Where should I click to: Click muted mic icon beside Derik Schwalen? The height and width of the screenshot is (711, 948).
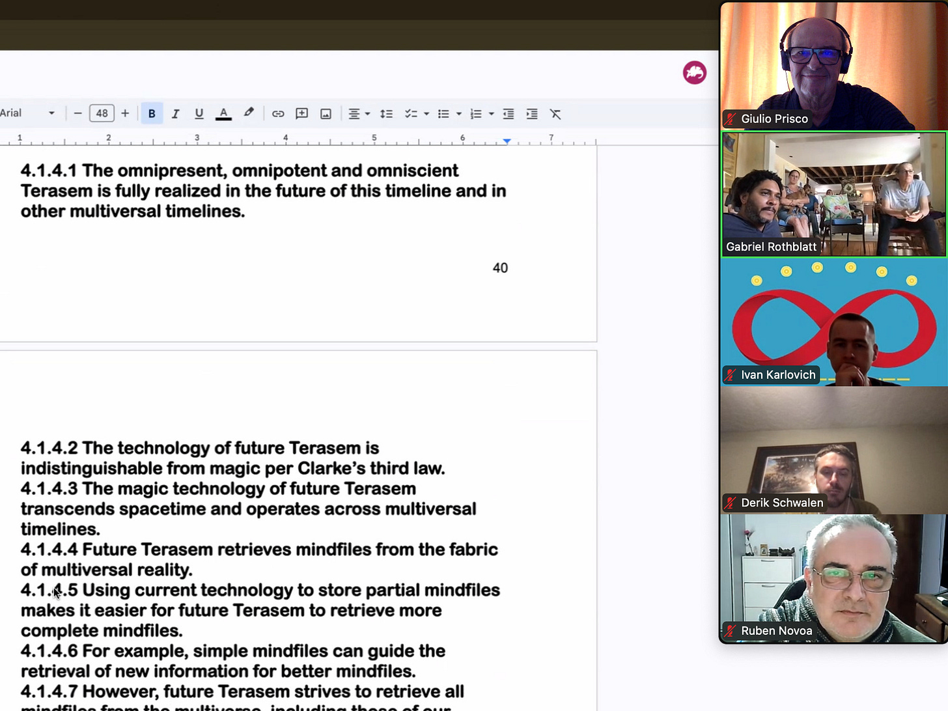tap(731, 503)
